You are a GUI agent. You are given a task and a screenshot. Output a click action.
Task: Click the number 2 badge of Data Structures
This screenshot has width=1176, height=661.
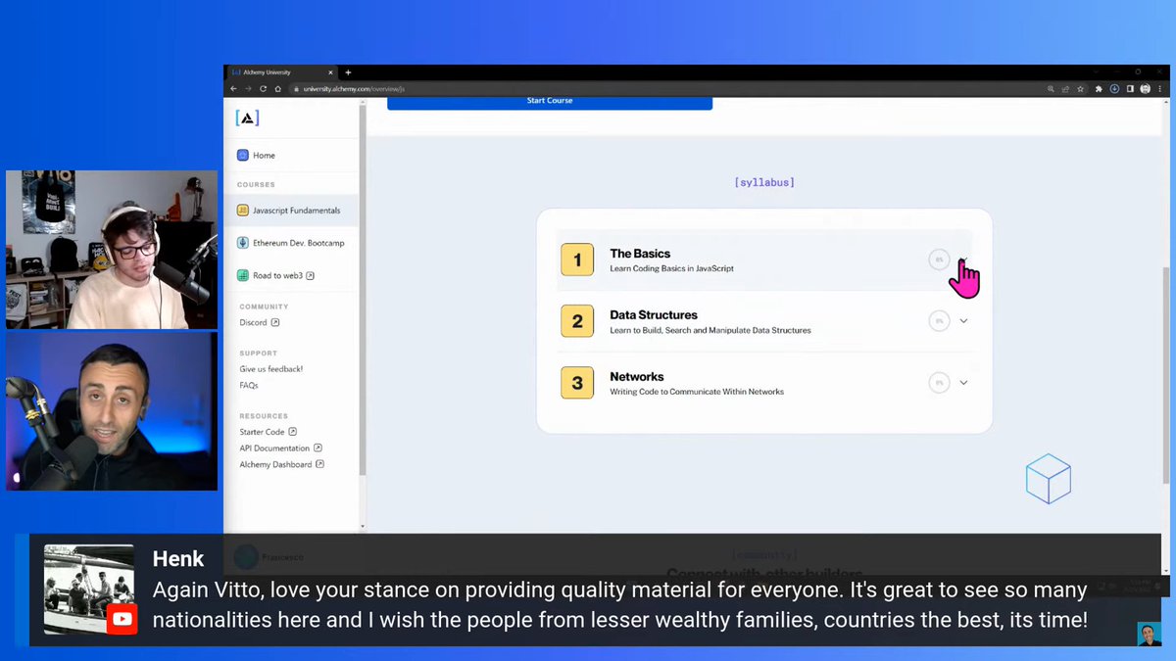click(577, 321)
